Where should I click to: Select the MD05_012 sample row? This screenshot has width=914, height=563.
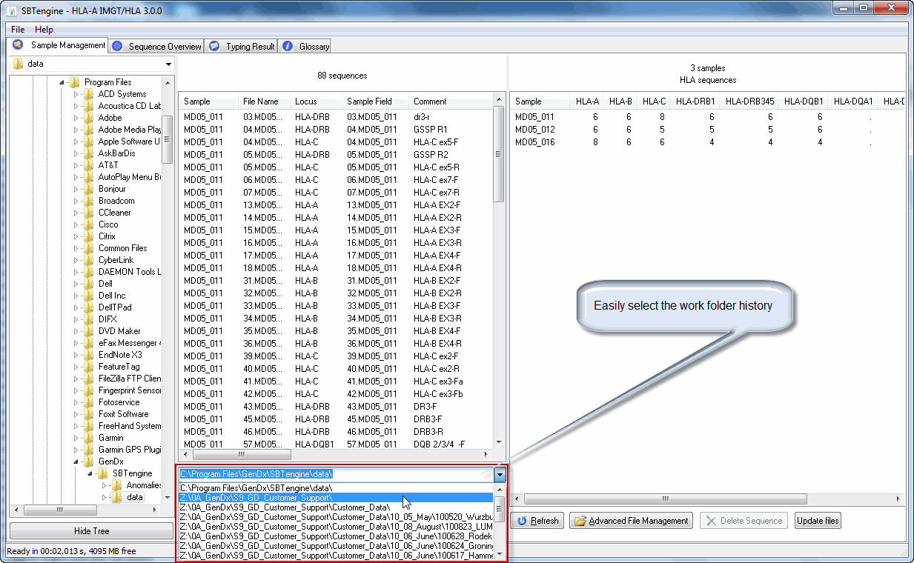[x=708, y=130]
